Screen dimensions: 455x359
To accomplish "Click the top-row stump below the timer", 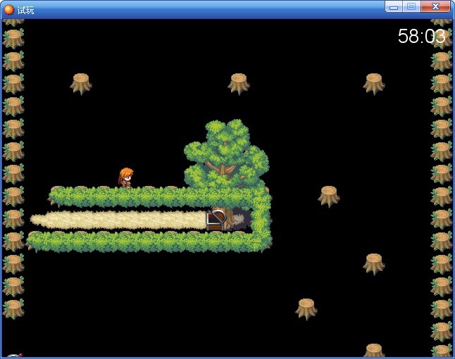I will 374,84.
